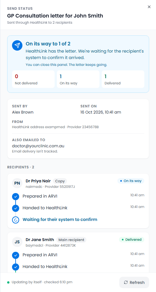Click the PN avatar for Dr Priya Nair
Screen dimensions: 156x292
coord(17,183)
